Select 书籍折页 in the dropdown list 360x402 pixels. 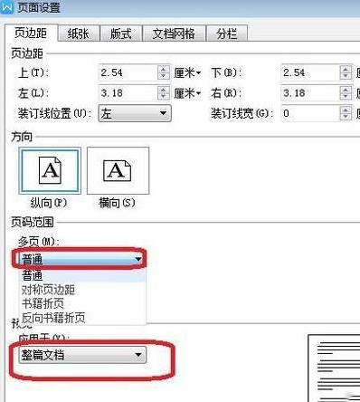[x=82, y=303]
